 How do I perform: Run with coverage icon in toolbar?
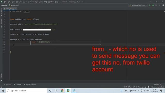coord(156,5)
